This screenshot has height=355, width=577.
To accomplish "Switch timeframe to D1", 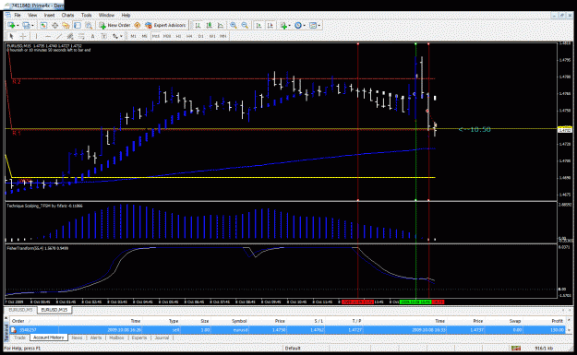I will pyautogui.click(x=200, y=36).
